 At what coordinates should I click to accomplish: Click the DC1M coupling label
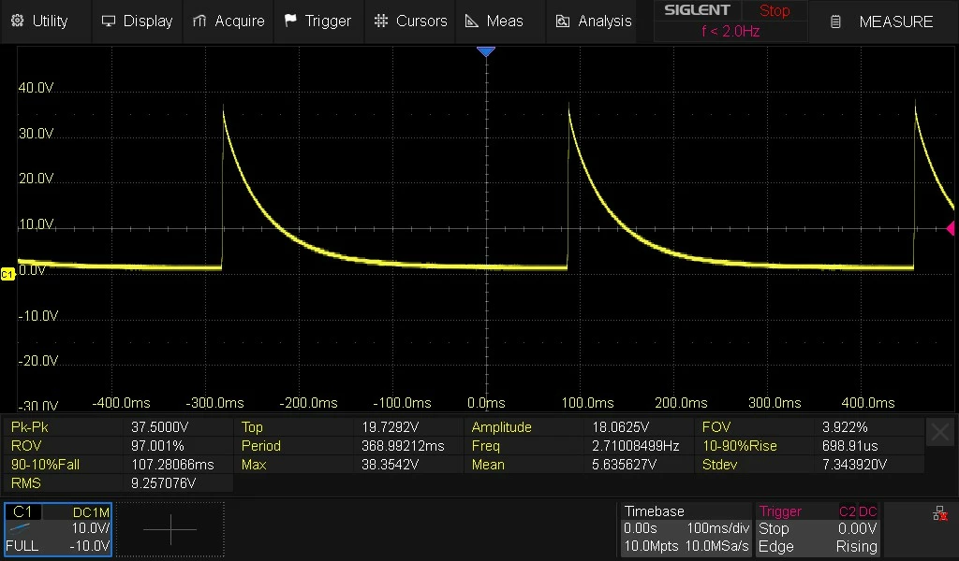point(91,512)
